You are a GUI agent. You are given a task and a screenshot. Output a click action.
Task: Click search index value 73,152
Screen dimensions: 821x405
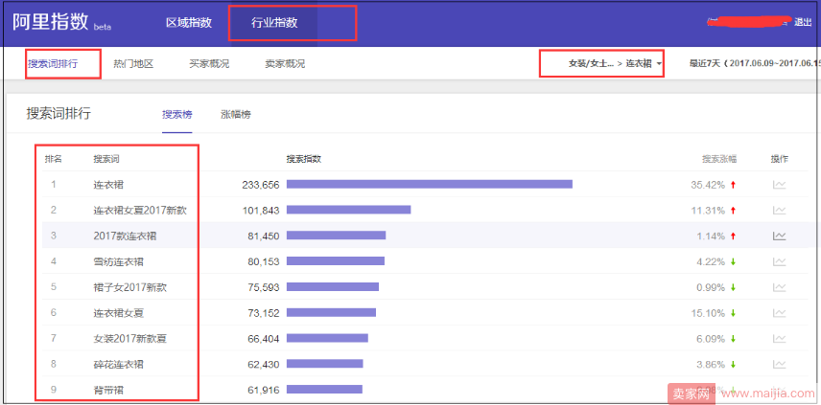click(x=264, y=313)
